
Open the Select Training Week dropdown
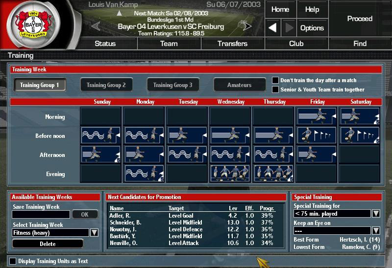click(x=94, y=233)
